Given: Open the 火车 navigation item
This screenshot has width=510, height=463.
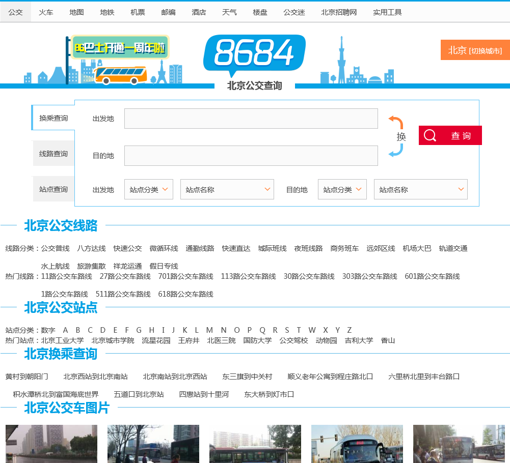Looking at the screenshot, I should pyautogui.click(x=46, y=12).
